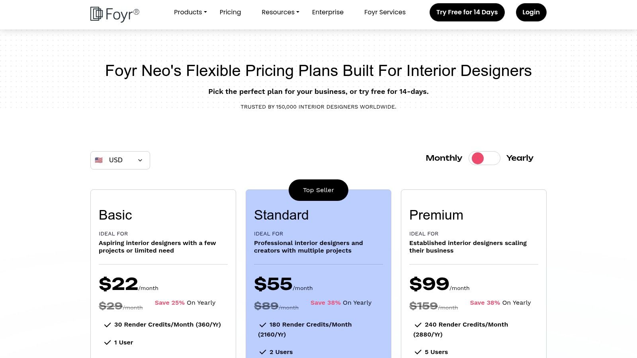Open the Enterprise nav item
Viewport: 637px width, 358px height.
click(x=328, y=12)
